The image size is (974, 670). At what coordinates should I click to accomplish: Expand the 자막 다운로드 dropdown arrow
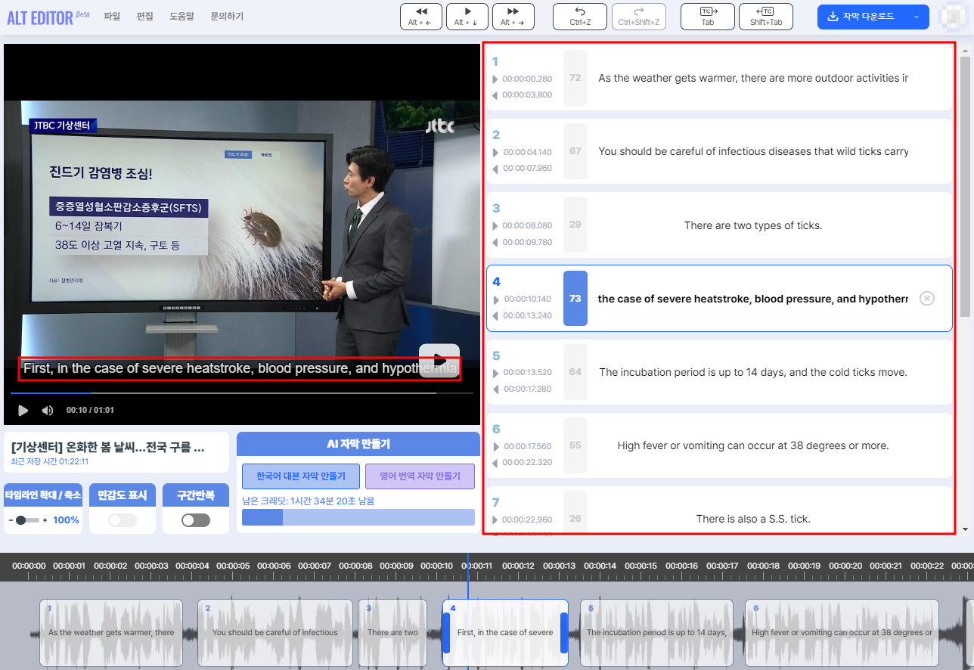point(917,17)
